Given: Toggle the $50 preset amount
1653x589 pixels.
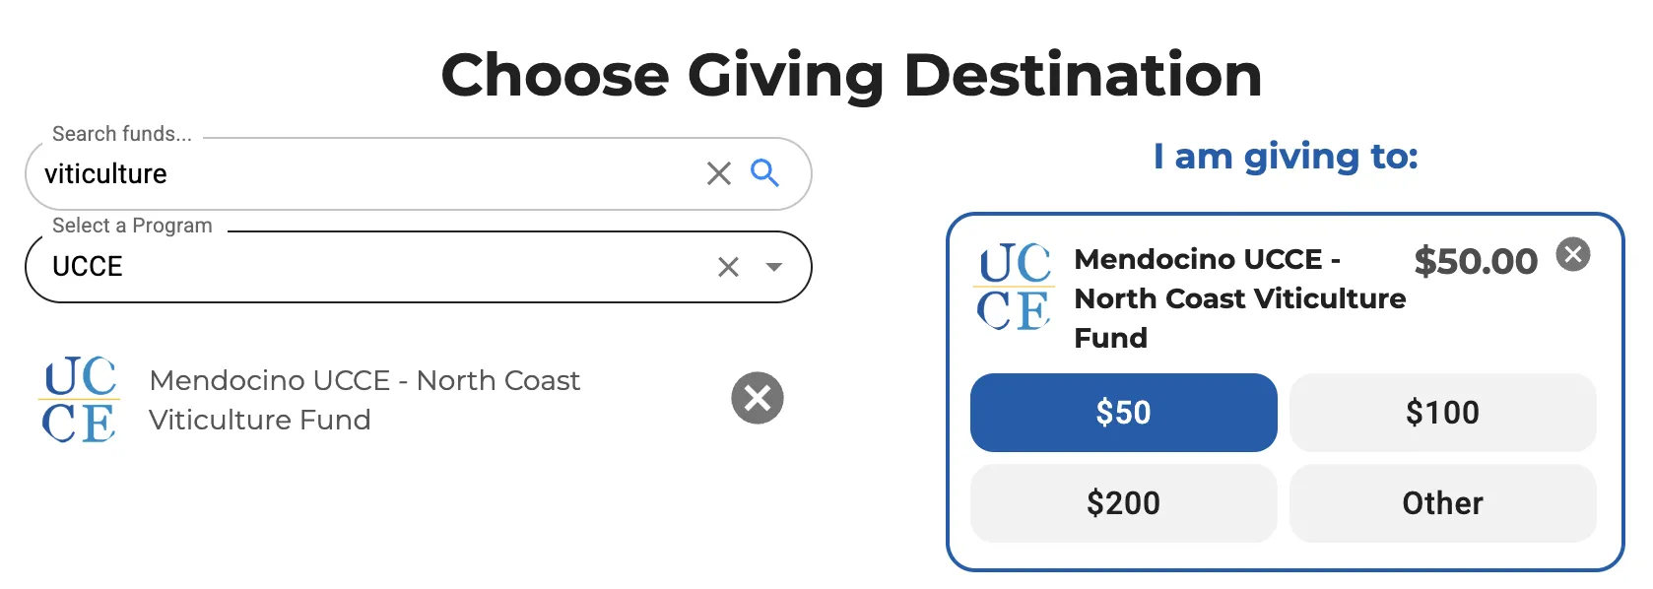Looking at the screenshot, I should (x=1123, y=413).
